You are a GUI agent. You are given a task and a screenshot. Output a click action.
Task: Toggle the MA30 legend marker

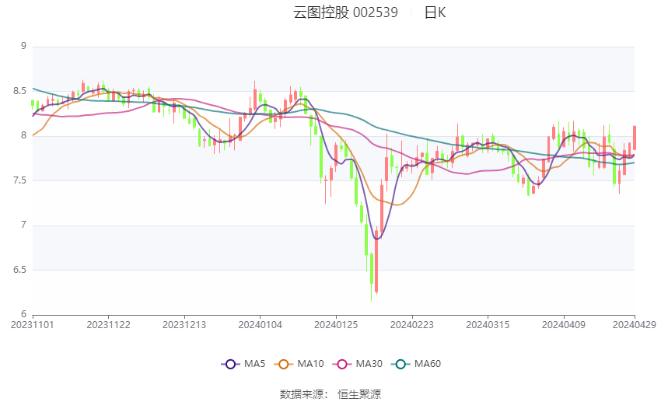342,364
